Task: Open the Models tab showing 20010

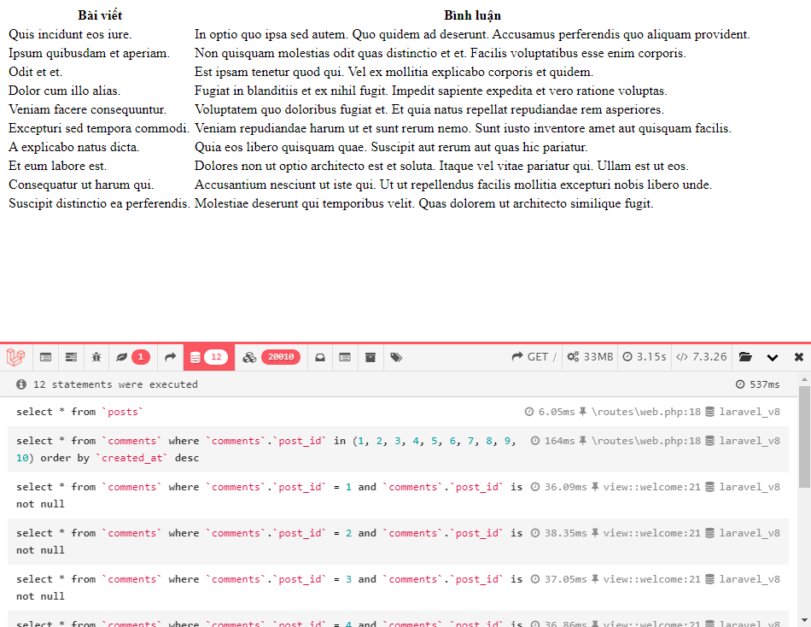Action: coord(271,357)
